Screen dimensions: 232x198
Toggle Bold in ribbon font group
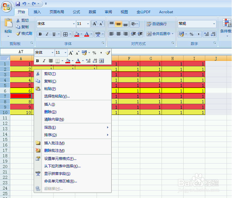[40, 34]
